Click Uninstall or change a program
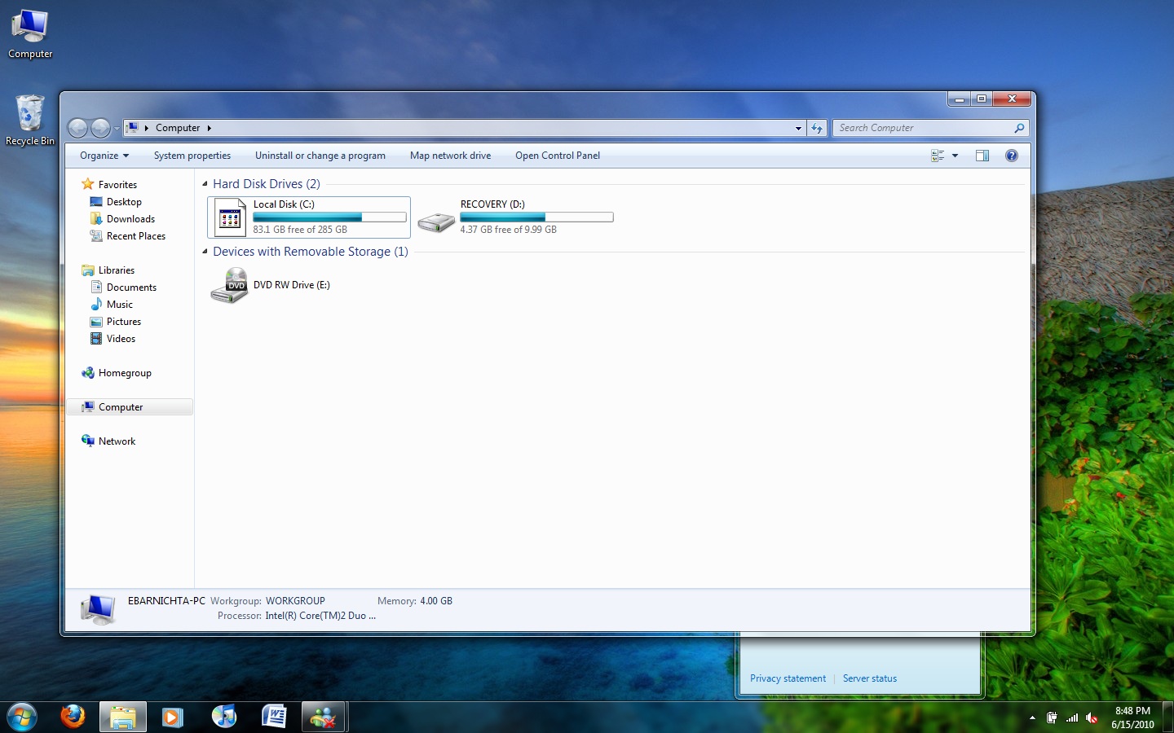Viewport: 1174px width, 733px height. pyautogui.click(x=320, y=155)
